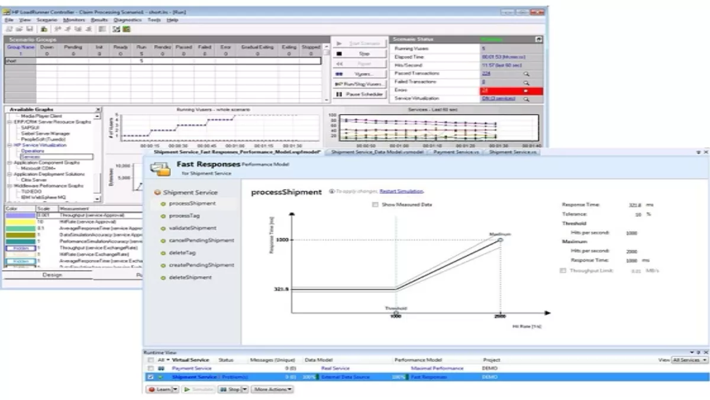This screenshot has width=710, height=400.
Task: Click the Load Generators toolbar icon
Action: click(x=44, y=28)
